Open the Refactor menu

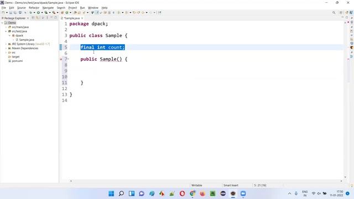pos(34,8)
